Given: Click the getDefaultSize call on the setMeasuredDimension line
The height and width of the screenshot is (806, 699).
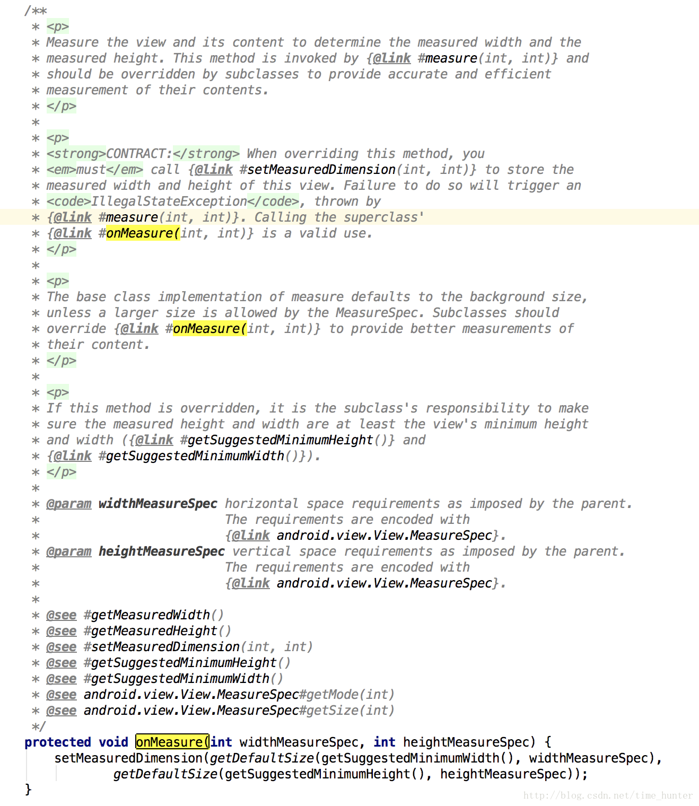Looking at the screenshot, I should (x=263, y=758).
